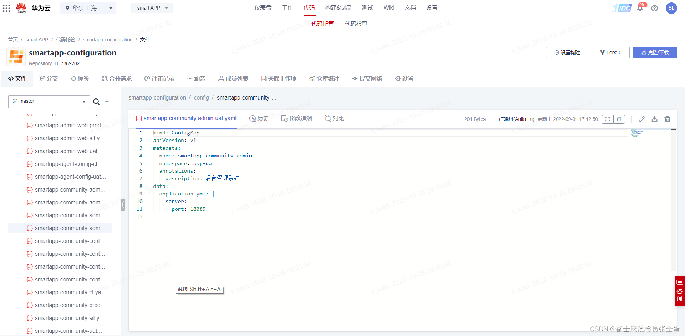The width and height of the screenshot is (685, 336).
Task: Click 克隆/下载 button
Action: click(x=655, y=52)
